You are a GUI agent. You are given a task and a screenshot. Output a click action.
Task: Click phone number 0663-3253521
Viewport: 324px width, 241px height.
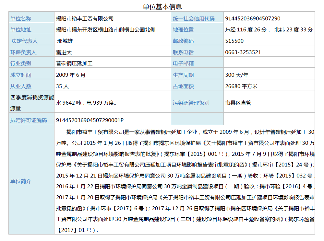[243, 52]
